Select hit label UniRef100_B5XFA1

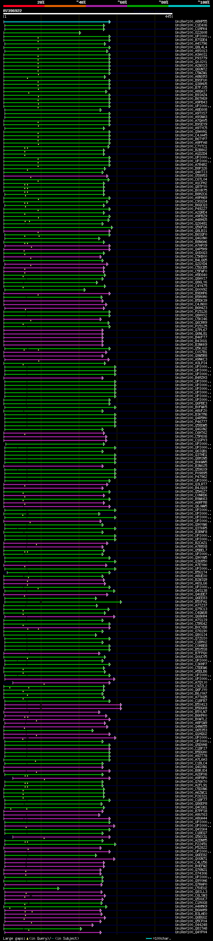[191, 602]
